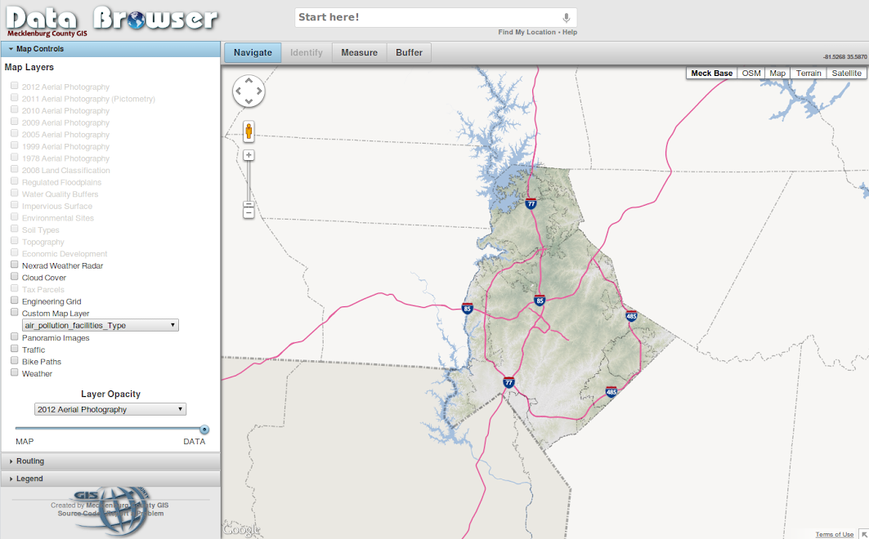
Task: Check the Environmental Sites box
Action: [15, 217]
